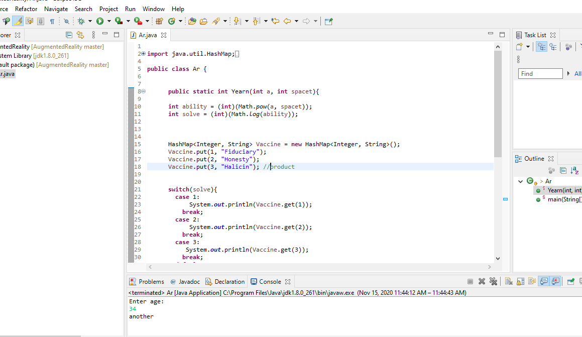Open the Search menu

(x=83, y=9)
